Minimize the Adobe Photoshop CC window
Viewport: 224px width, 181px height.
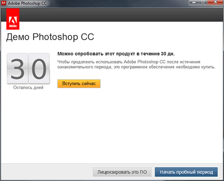pyautogui.click(x=193, y=3)
